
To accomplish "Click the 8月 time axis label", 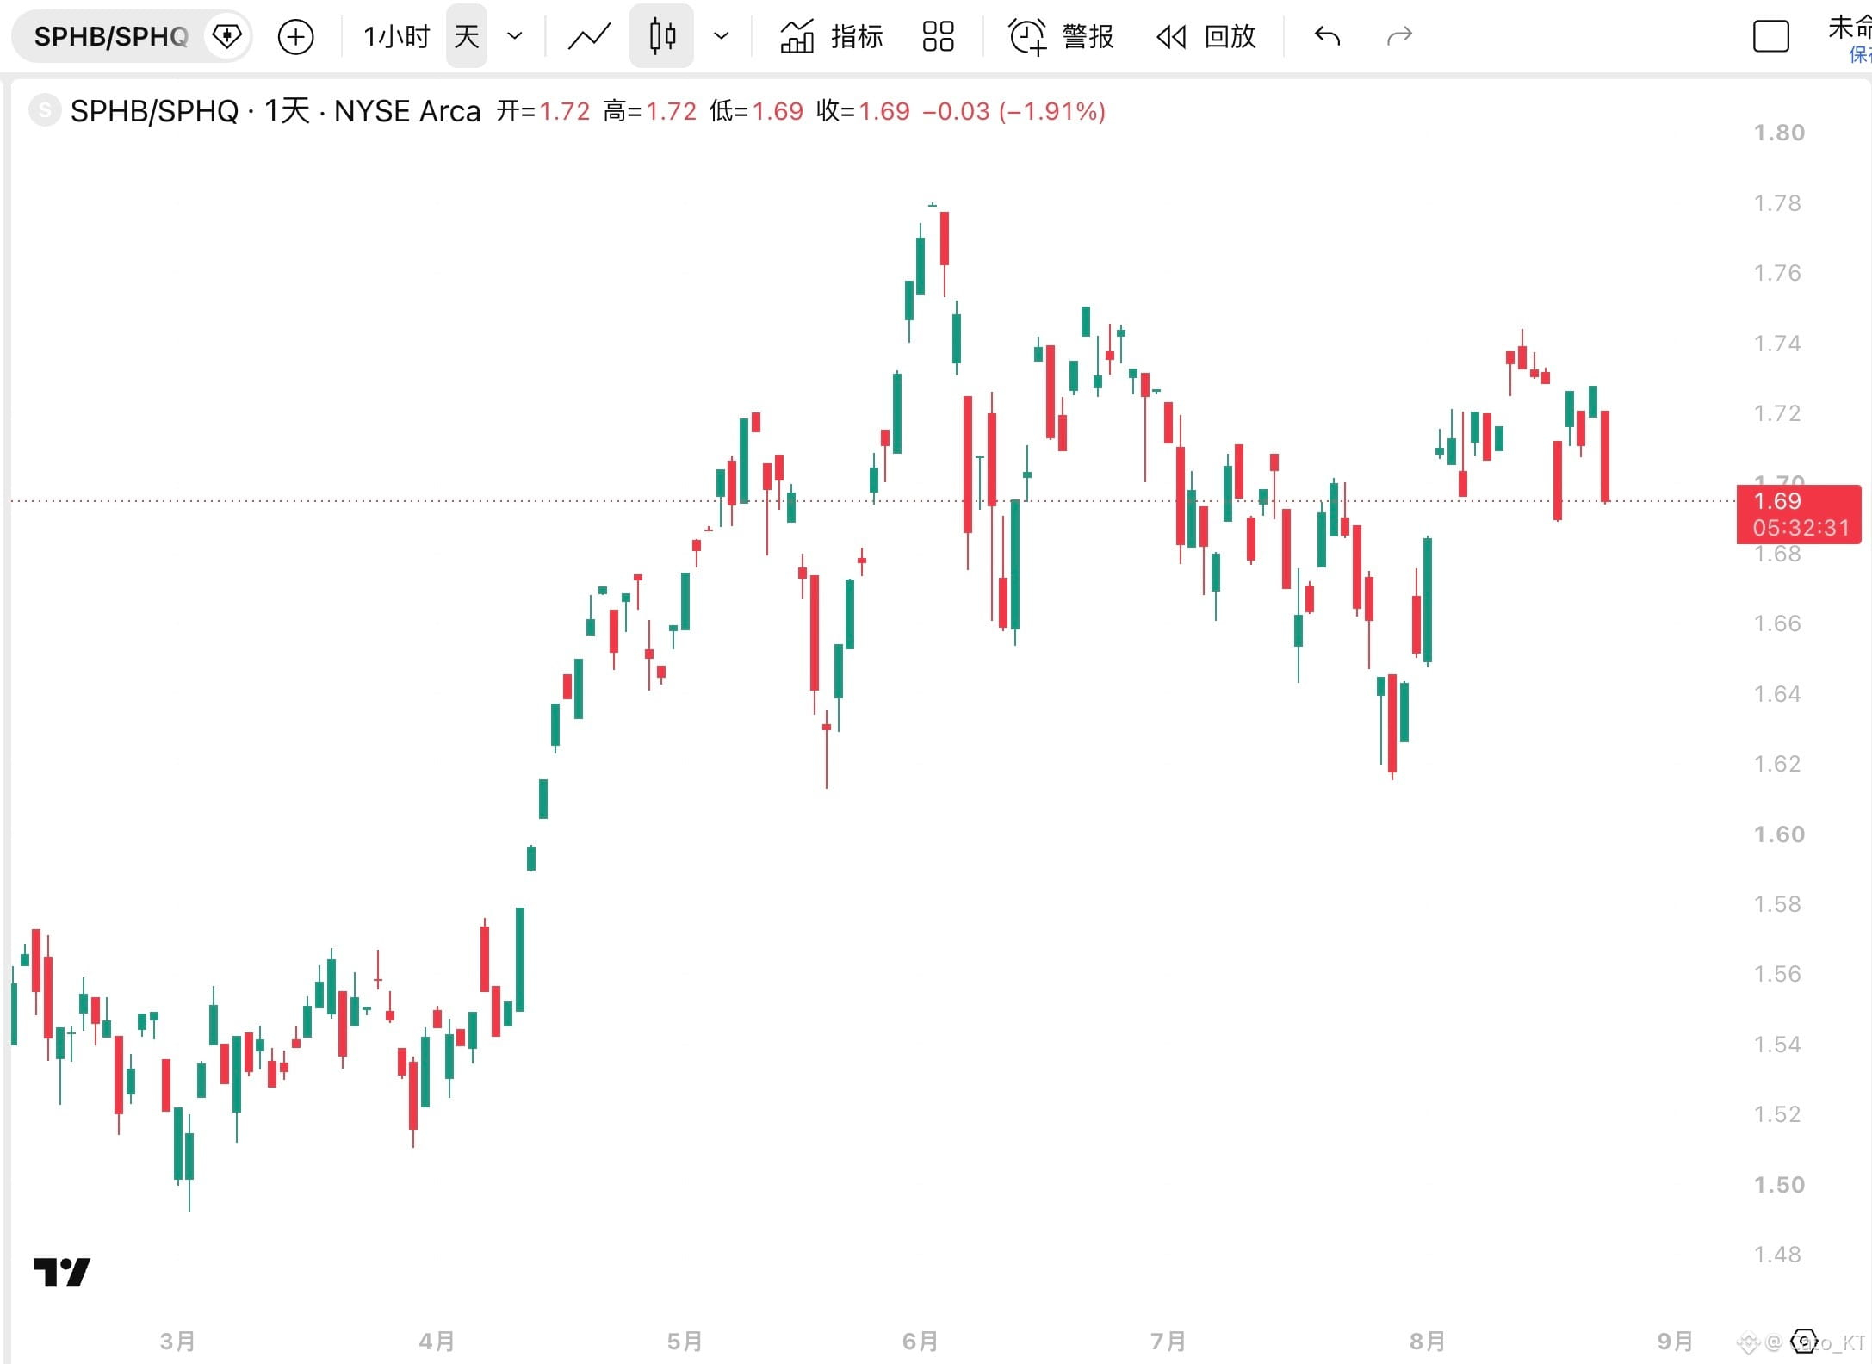I will point(1428,1342).
